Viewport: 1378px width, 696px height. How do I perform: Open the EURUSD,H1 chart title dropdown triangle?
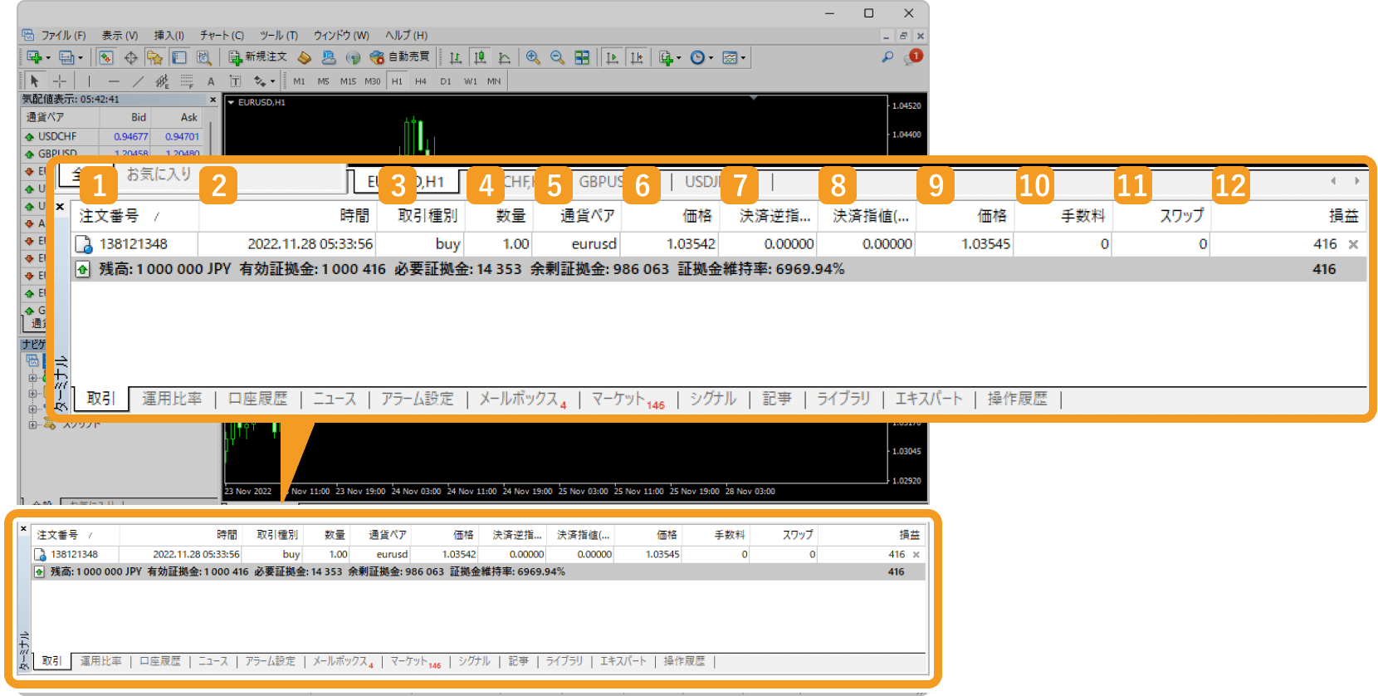click(231, 102)
